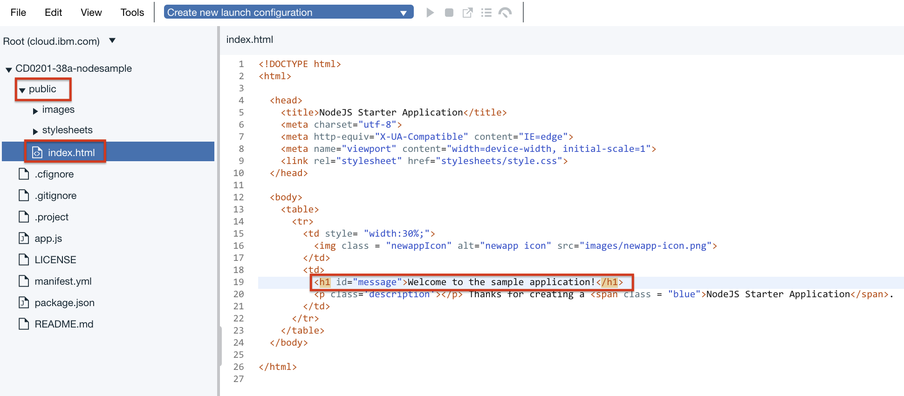Click the logs list toolbar icon
The image size is (904, 396).
tap(486, 13)
